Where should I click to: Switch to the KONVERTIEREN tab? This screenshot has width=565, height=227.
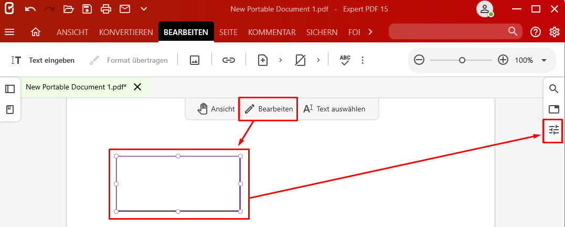126,32
